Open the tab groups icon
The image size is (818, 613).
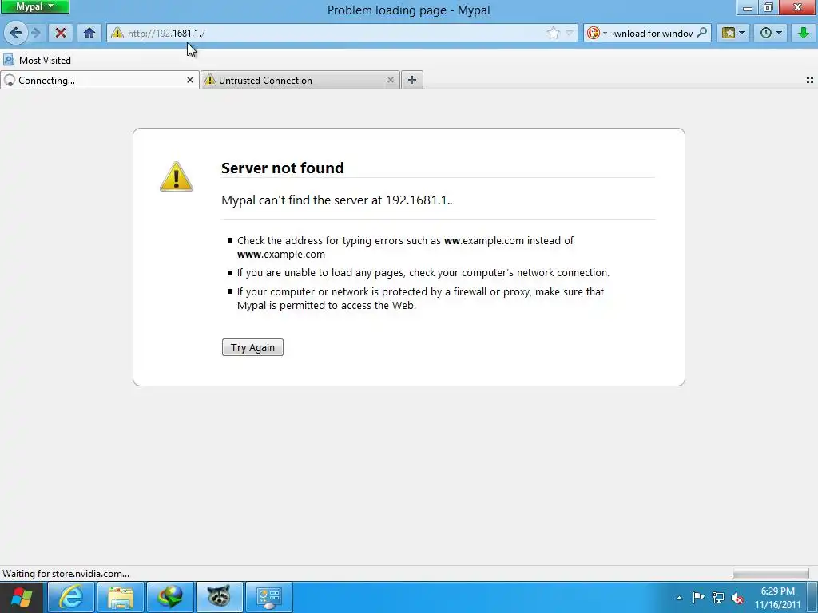point(810,80)
